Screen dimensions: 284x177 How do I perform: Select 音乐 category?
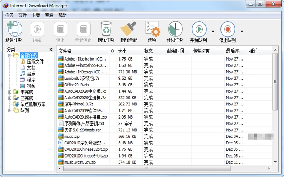point(31,74)
